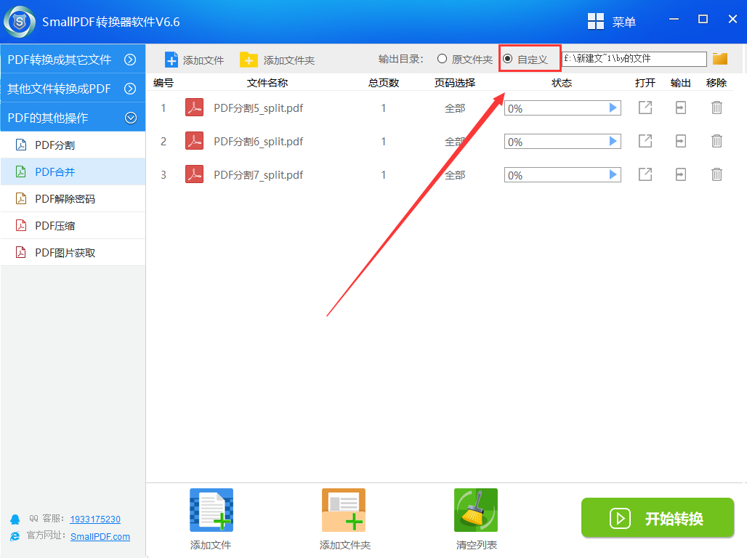Click red PDF icon of PDF分割5_split.pdf

(x=194, y=108)
